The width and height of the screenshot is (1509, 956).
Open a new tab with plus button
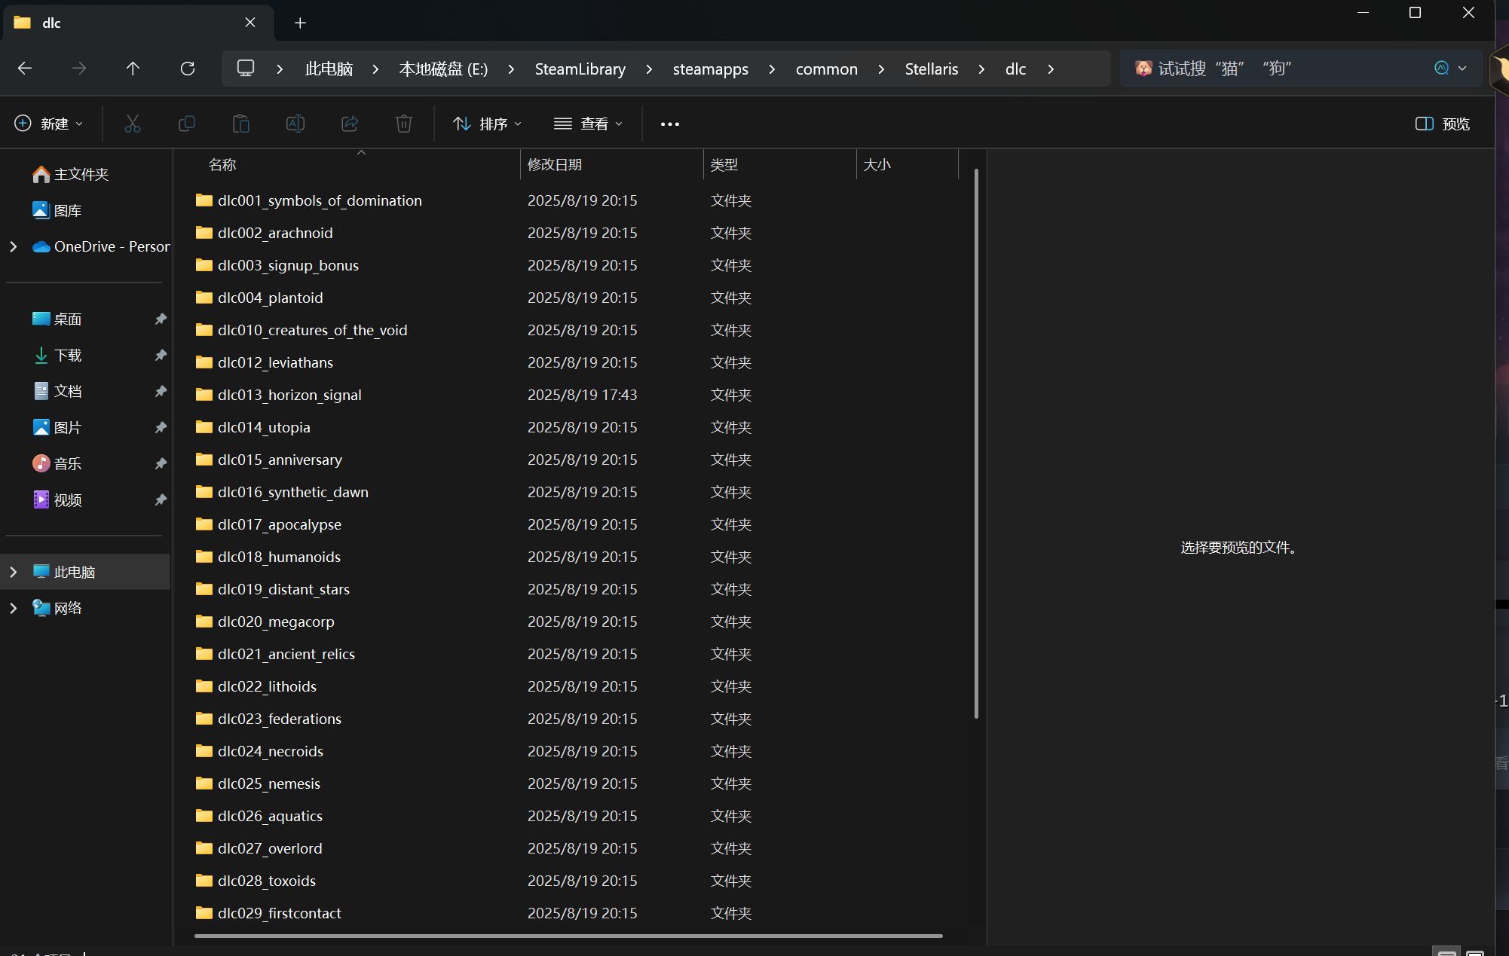pos(300,23)
